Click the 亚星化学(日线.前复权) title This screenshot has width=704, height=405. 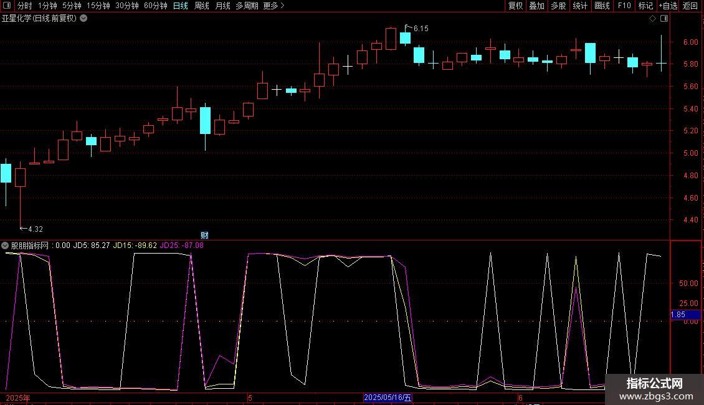[x=39, y=19]
